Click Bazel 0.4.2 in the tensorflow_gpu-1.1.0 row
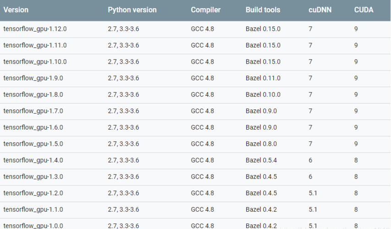 click(261, 210)
